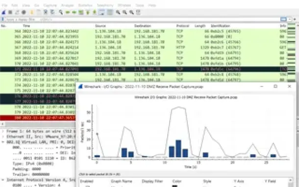The height and width of the screenshot is (187, 299).
Task: Toggle the Enabled checkbox for the graph row
Action: (87, 186)
